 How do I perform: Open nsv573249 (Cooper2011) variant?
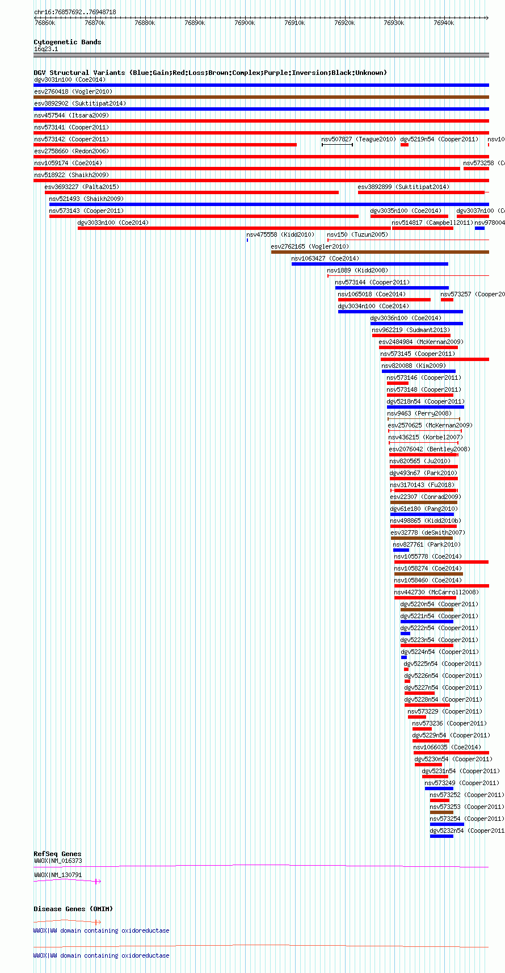click(462, 783)
